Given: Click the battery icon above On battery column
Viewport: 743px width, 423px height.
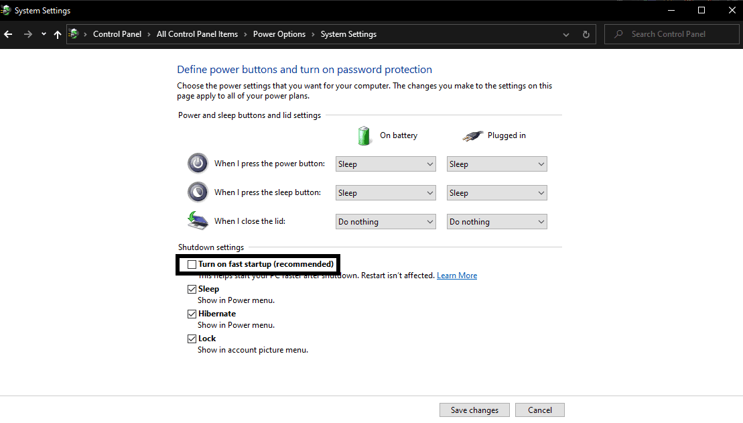Looking at the screenshot, I should (364, 135).
